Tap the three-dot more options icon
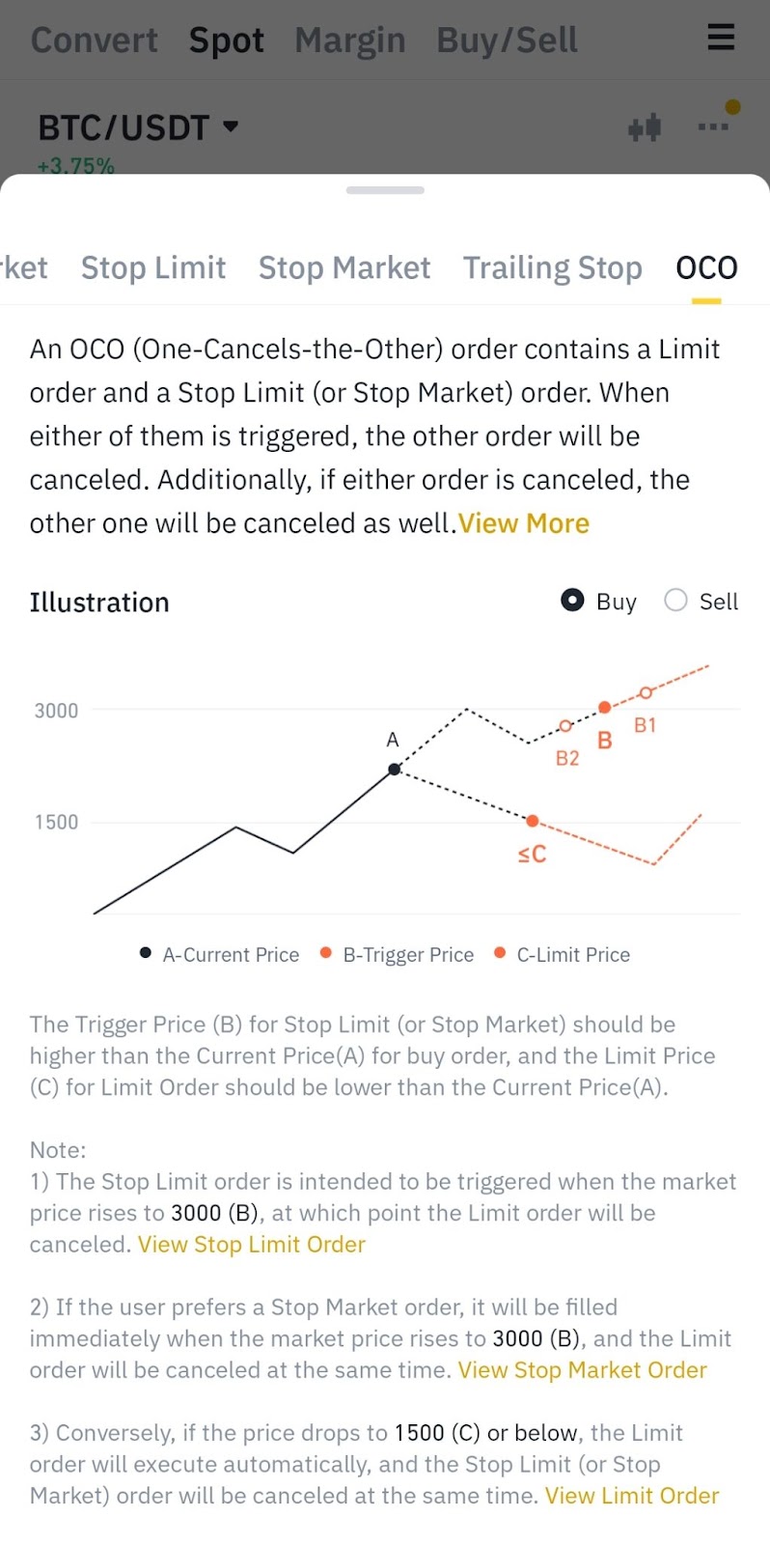This screenshot has height=1545, width=770. [713, 126]
